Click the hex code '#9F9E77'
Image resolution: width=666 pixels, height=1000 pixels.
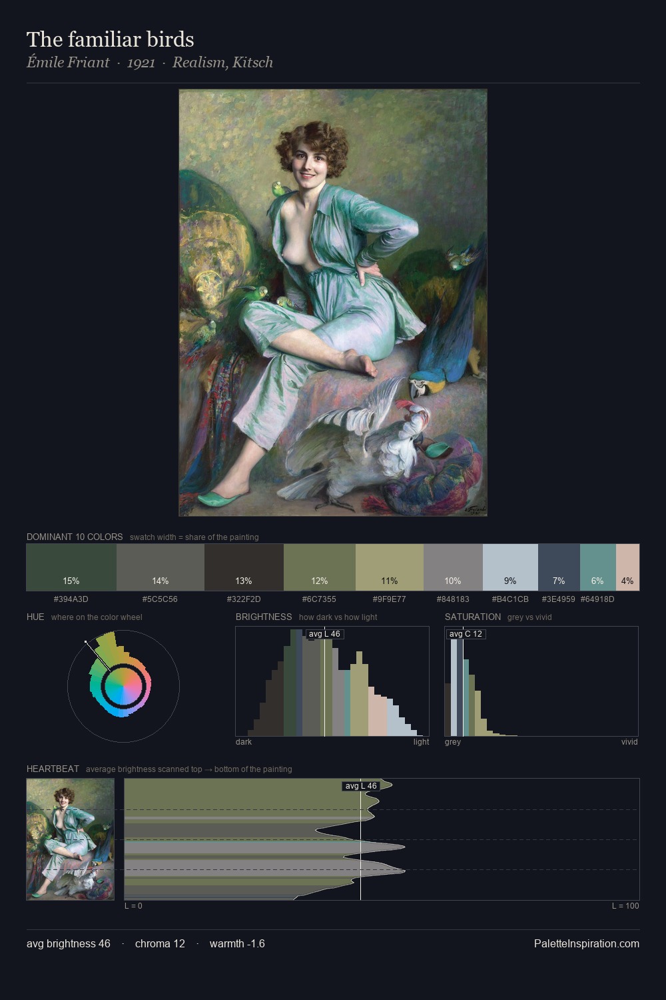tap(389, 599)
